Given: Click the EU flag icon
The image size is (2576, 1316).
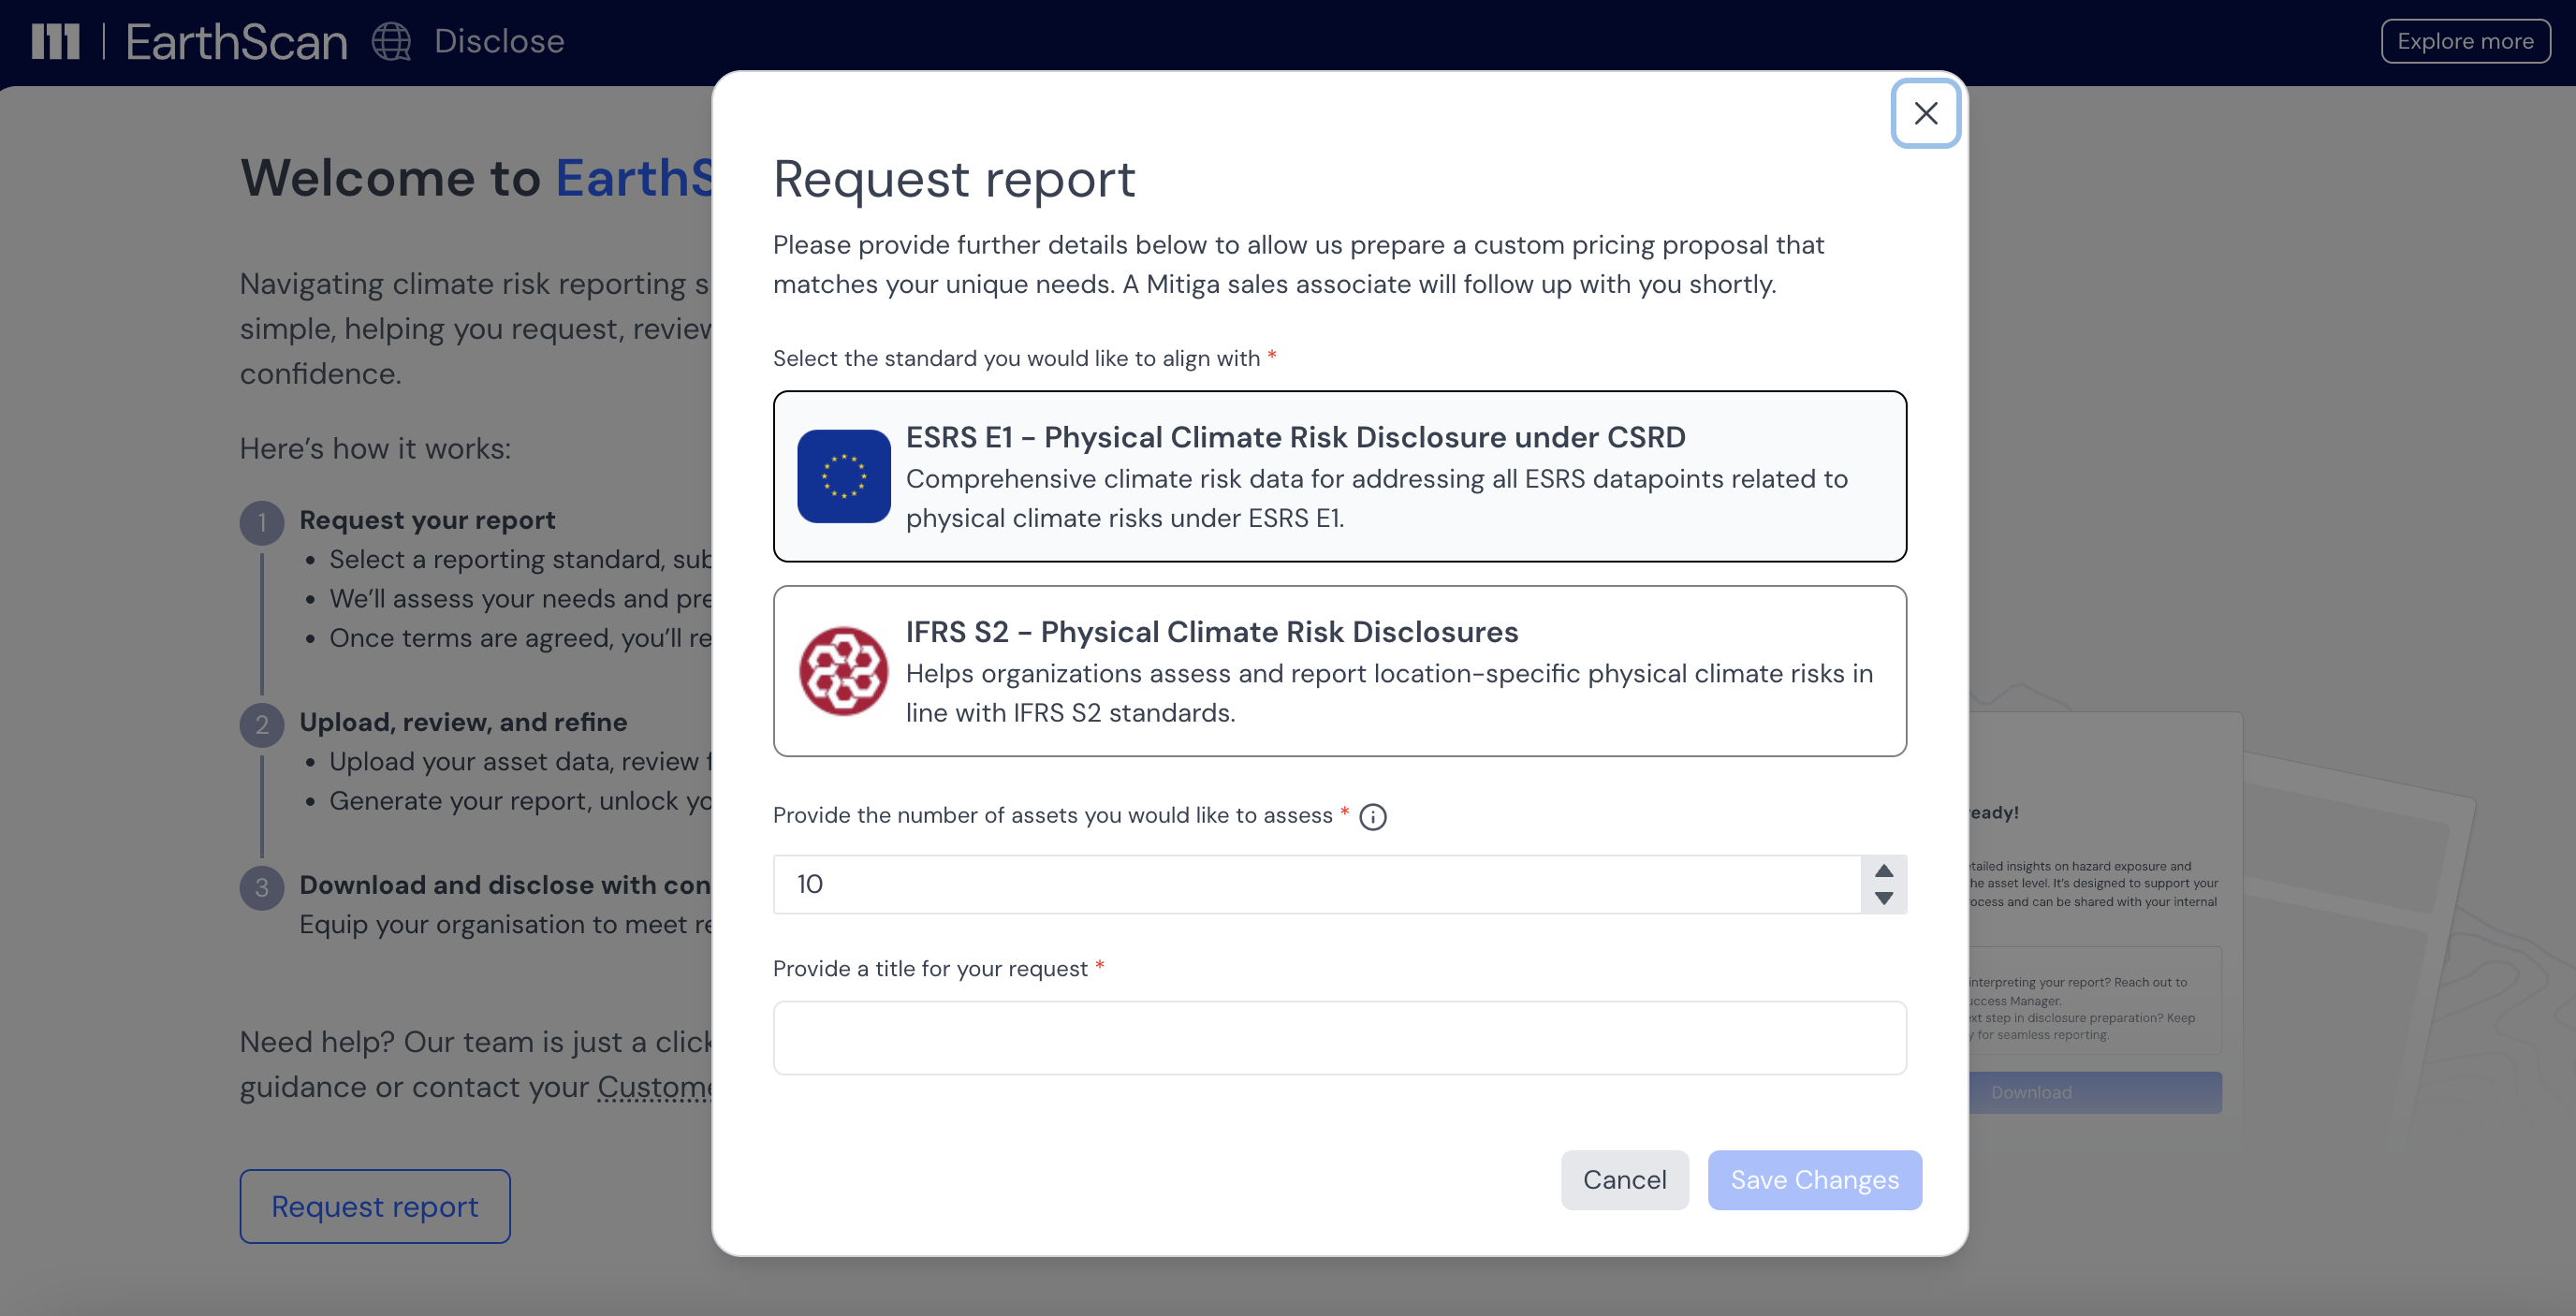Looking at the screenshot, I should coord(843,476).
